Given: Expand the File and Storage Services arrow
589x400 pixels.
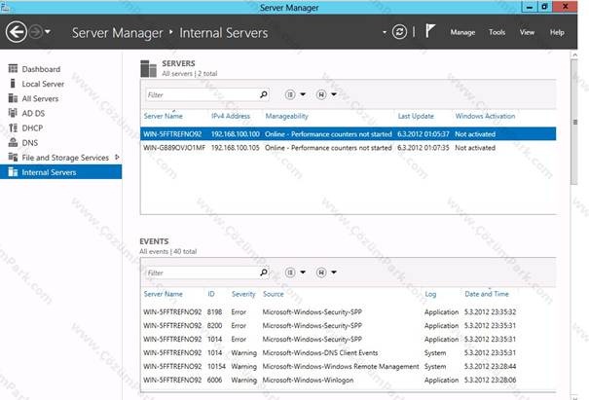Looking at the screenshot, I should tap(117, 158).
